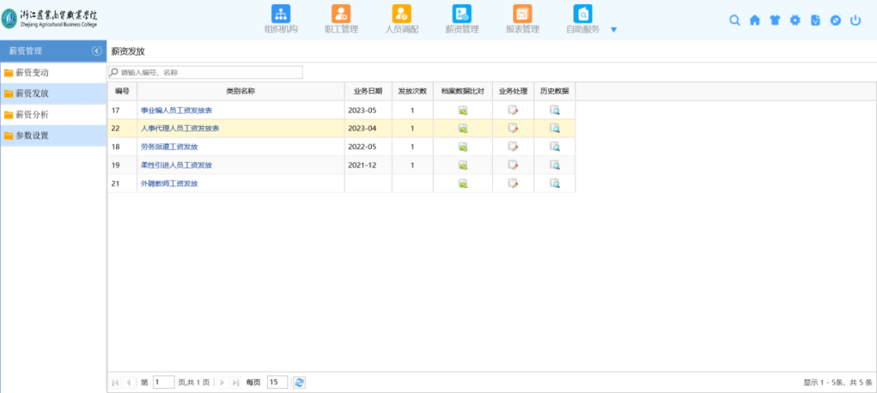Open the 组织机构 module icon

pos(281,14)
